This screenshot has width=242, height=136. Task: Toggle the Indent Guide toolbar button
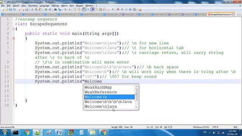click(92, 9)
